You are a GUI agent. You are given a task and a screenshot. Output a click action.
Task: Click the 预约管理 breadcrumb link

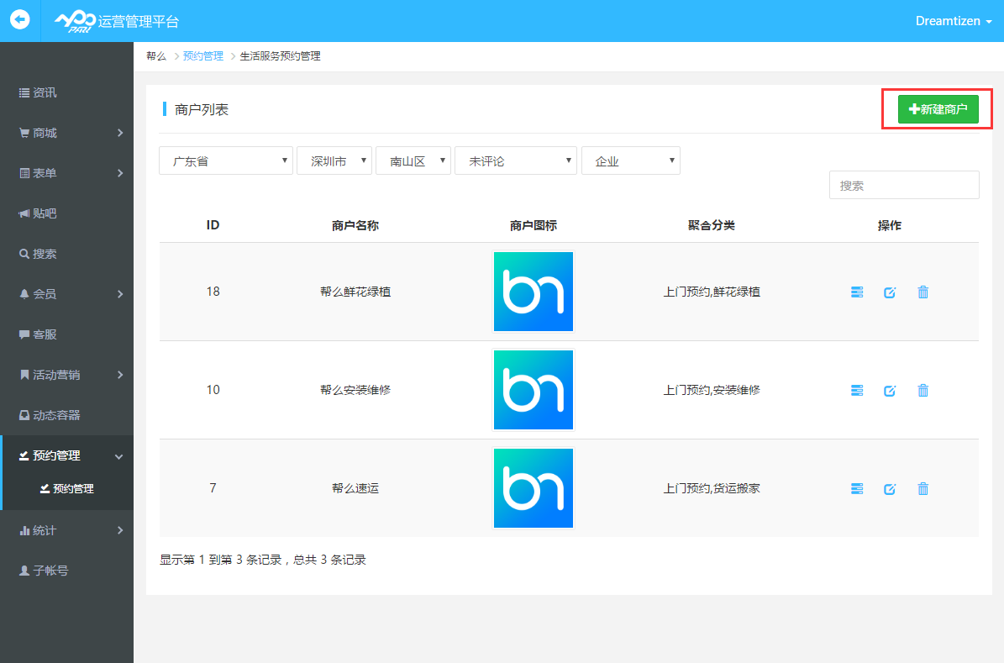(x=203, y=56)
